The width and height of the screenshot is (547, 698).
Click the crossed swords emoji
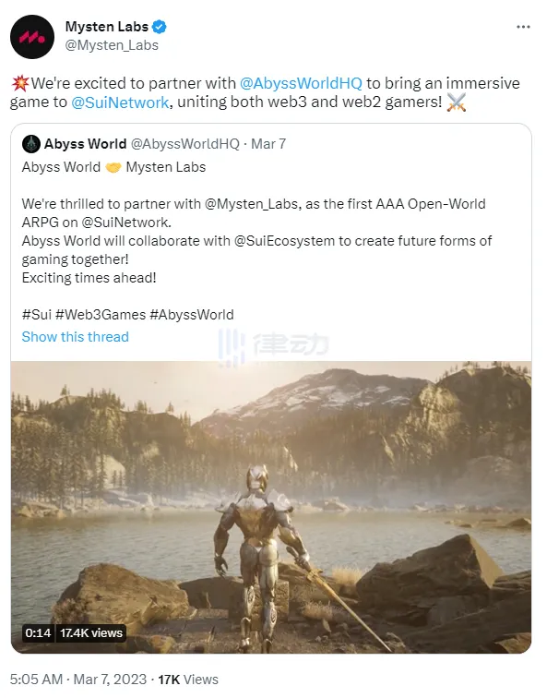457,102
